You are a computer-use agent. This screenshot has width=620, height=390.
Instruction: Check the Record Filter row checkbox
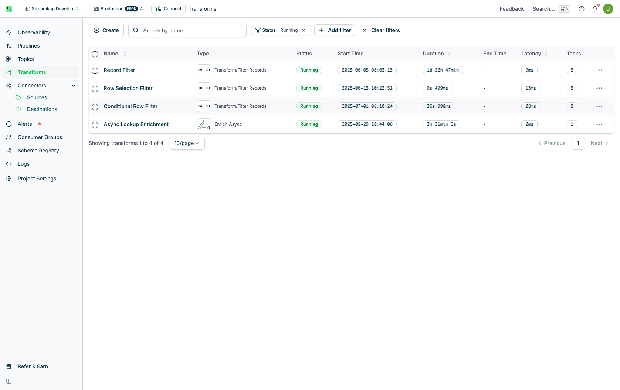pyautogui.click(x=95, y=70)
